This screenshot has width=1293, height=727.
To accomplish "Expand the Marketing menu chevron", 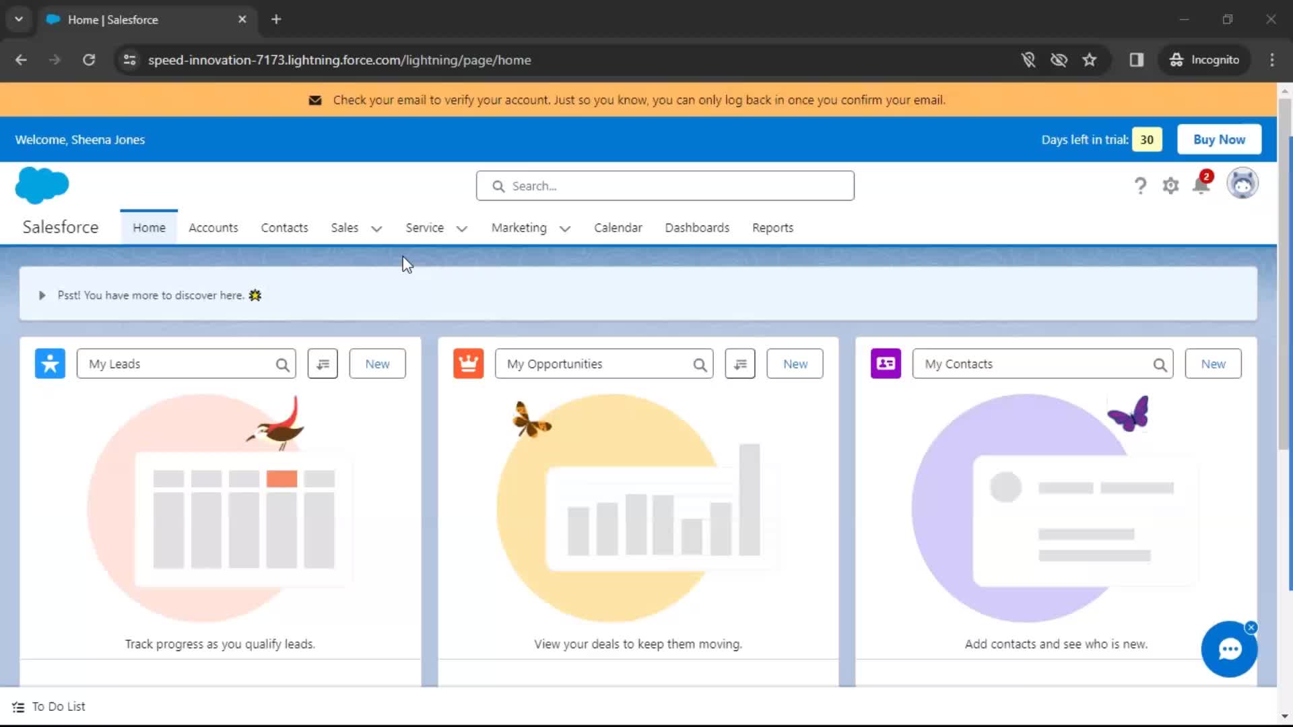I will [x=565, y=229].
